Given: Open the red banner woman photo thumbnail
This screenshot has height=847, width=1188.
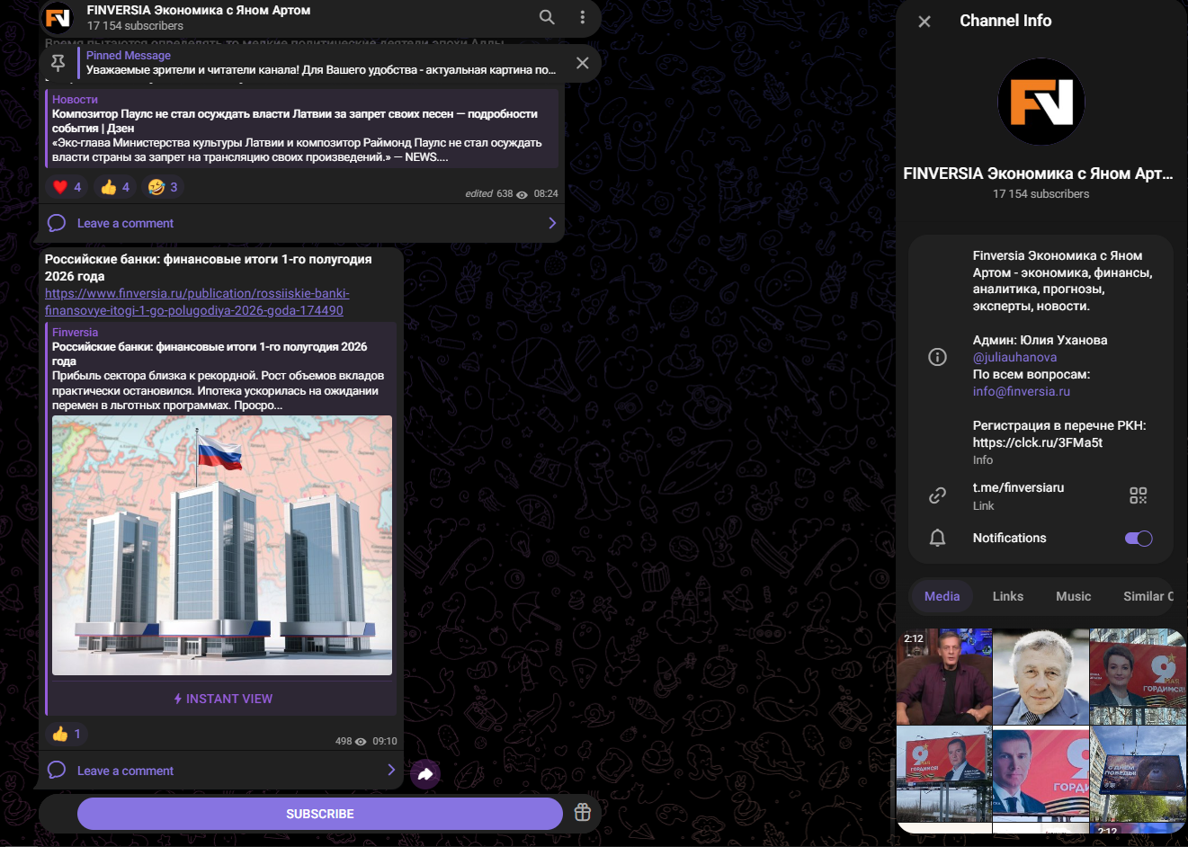Looking at the screenshot, I should 1138,676.
